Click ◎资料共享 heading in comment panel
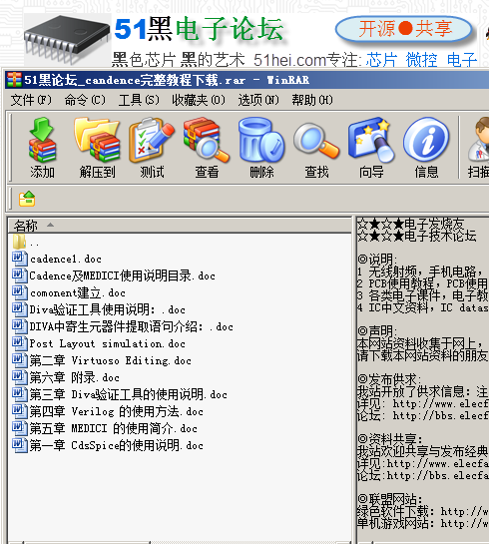 pyautogui.click(x=390, y=439)
